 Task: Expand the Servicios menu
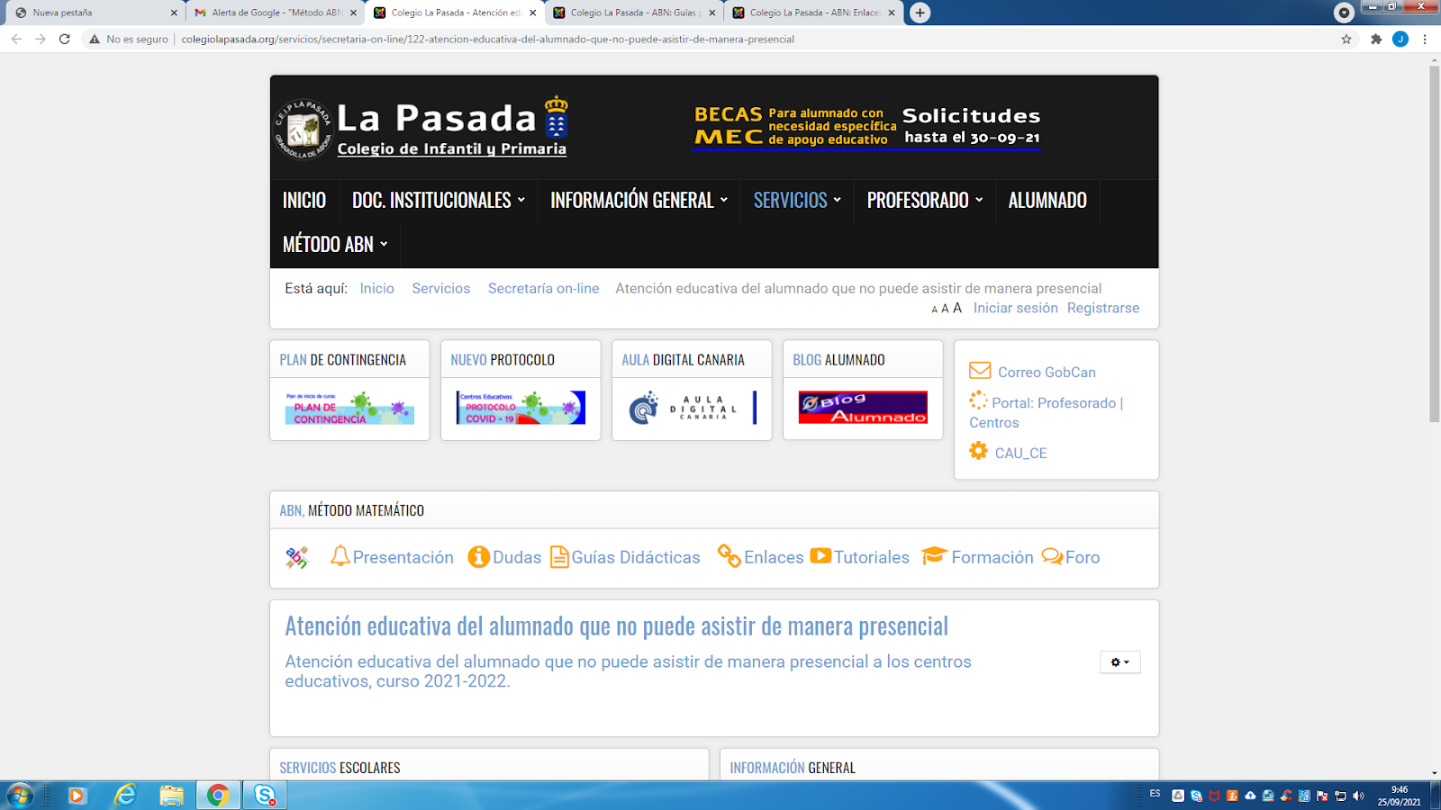tap(797, 200)
